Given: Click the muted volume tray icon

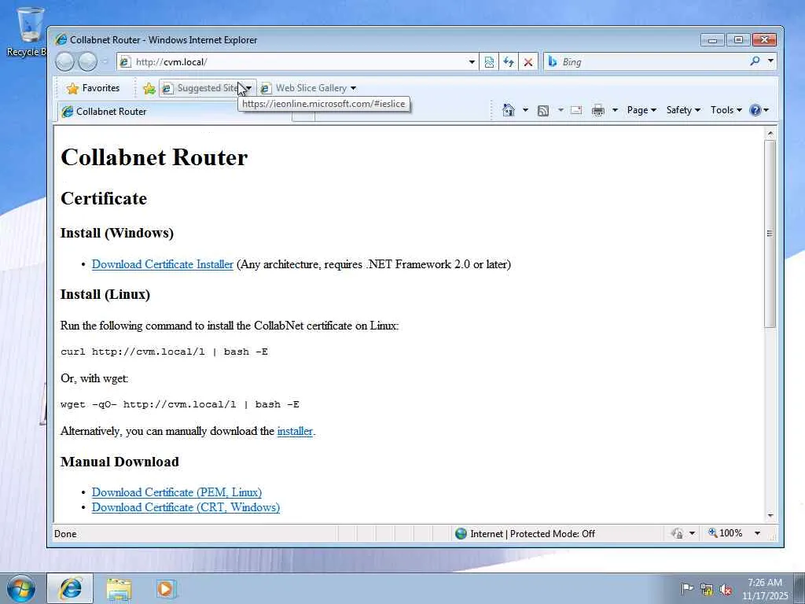Looking at the screenshot, I should click(726, 590).
